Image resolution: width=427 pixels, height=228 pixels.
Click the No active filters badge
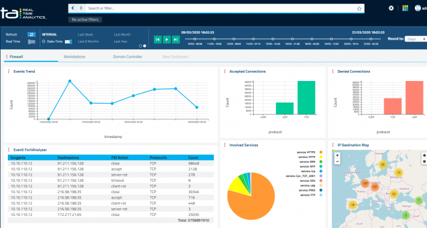[85, 20]
